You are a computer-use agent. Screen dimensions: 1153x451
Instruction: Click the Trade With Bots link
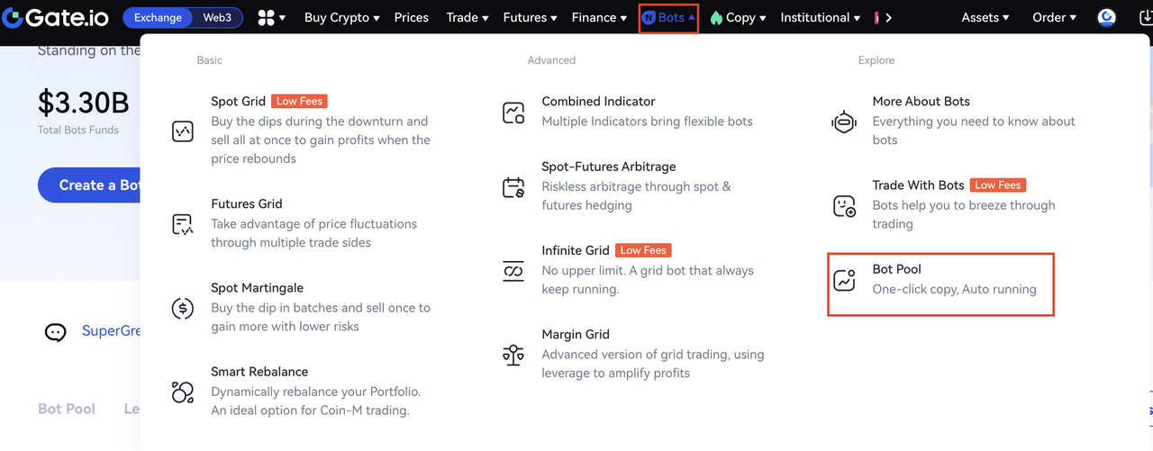(918, 185)
